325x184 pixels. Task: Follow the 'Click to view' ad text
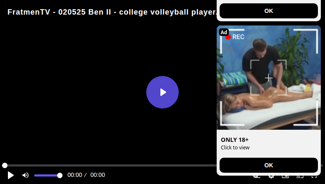click(235, 147)
